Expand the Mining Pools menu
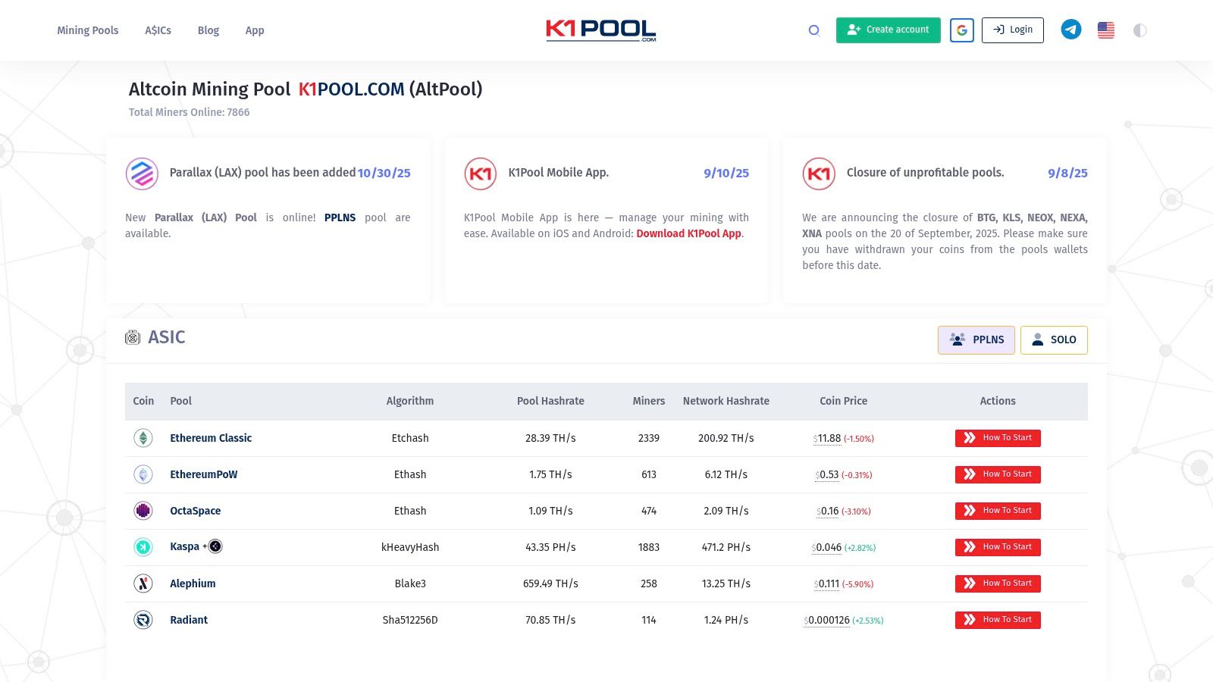1213x682 pixels. [88, 30]
